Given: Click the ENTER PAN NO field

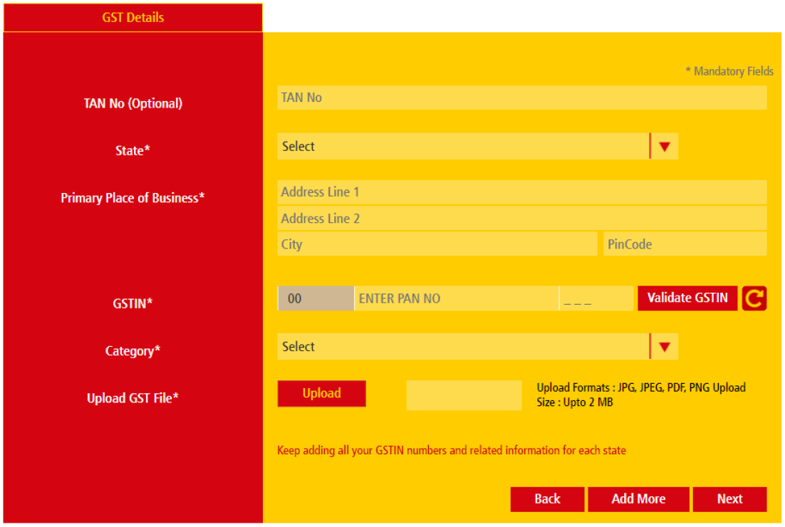Looking at the screenshot, I should coord(456,299).
